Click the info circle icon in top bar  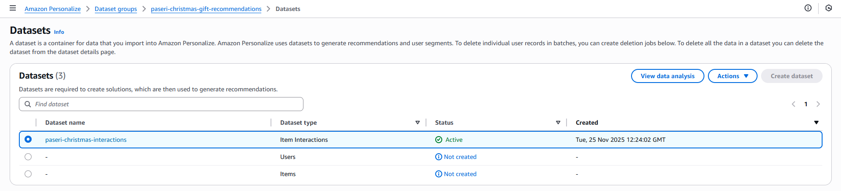pos(808,8)
